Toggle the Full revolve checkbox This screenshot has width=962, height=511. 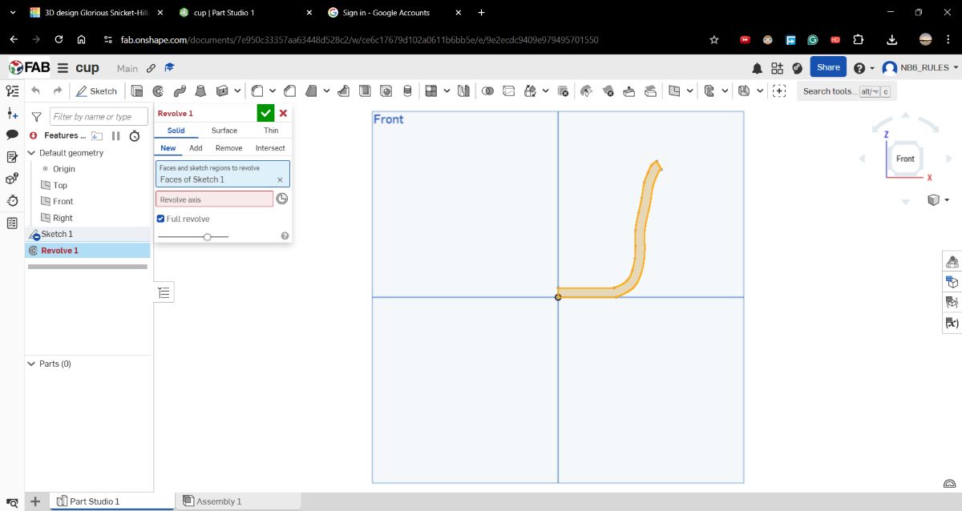click(160, 219)
